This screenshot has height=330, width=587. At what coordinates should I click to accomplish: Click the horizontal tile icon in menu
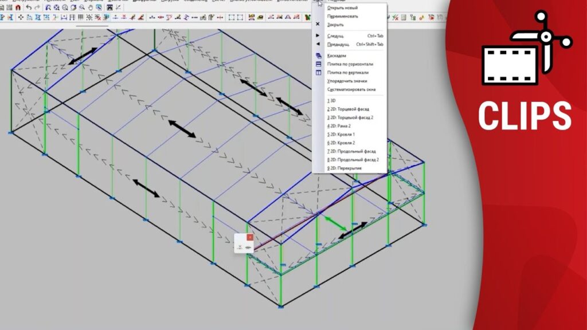(x=318, y=64)
